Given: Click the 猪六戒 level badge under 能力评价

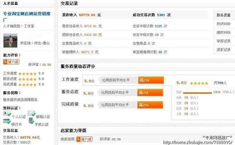Looking at the screenshot, I should pyautogui.click(x=11, y=62).
